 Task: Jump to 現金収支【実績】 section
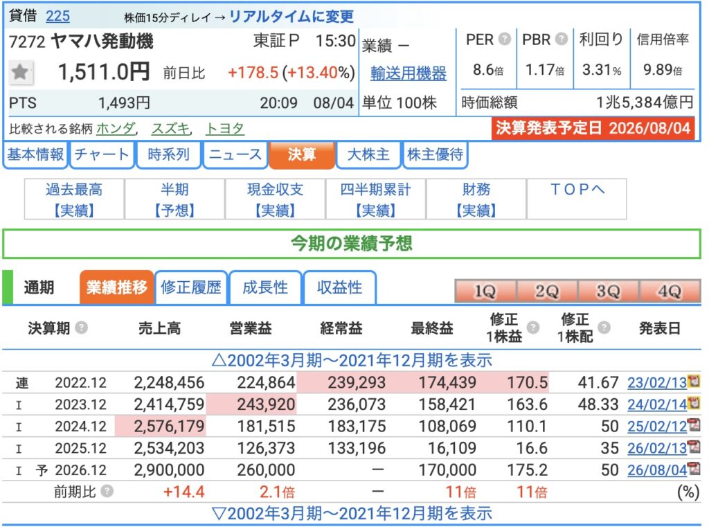pos(275,199)
